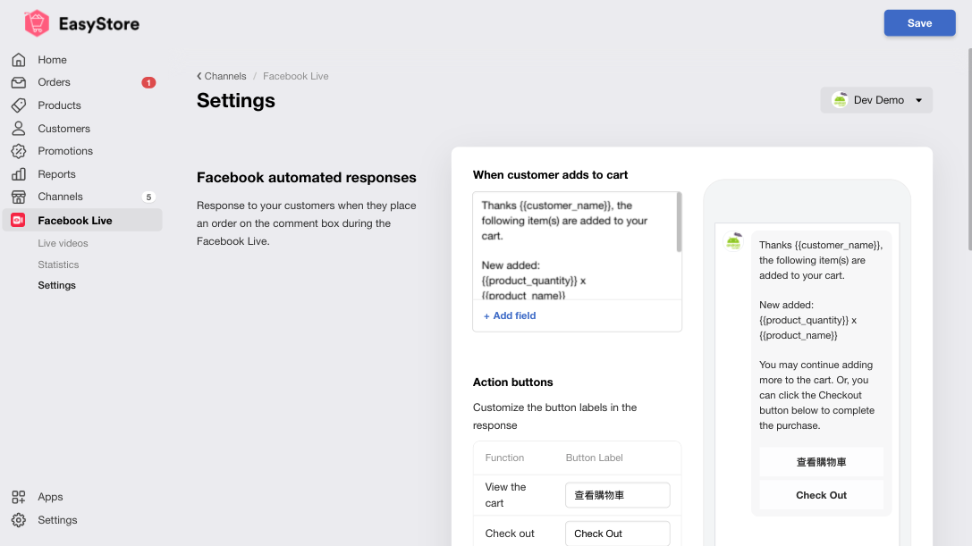Screen dimensions: 972x546
Task: Click the Home house icon
Action: tap(19, 60)
